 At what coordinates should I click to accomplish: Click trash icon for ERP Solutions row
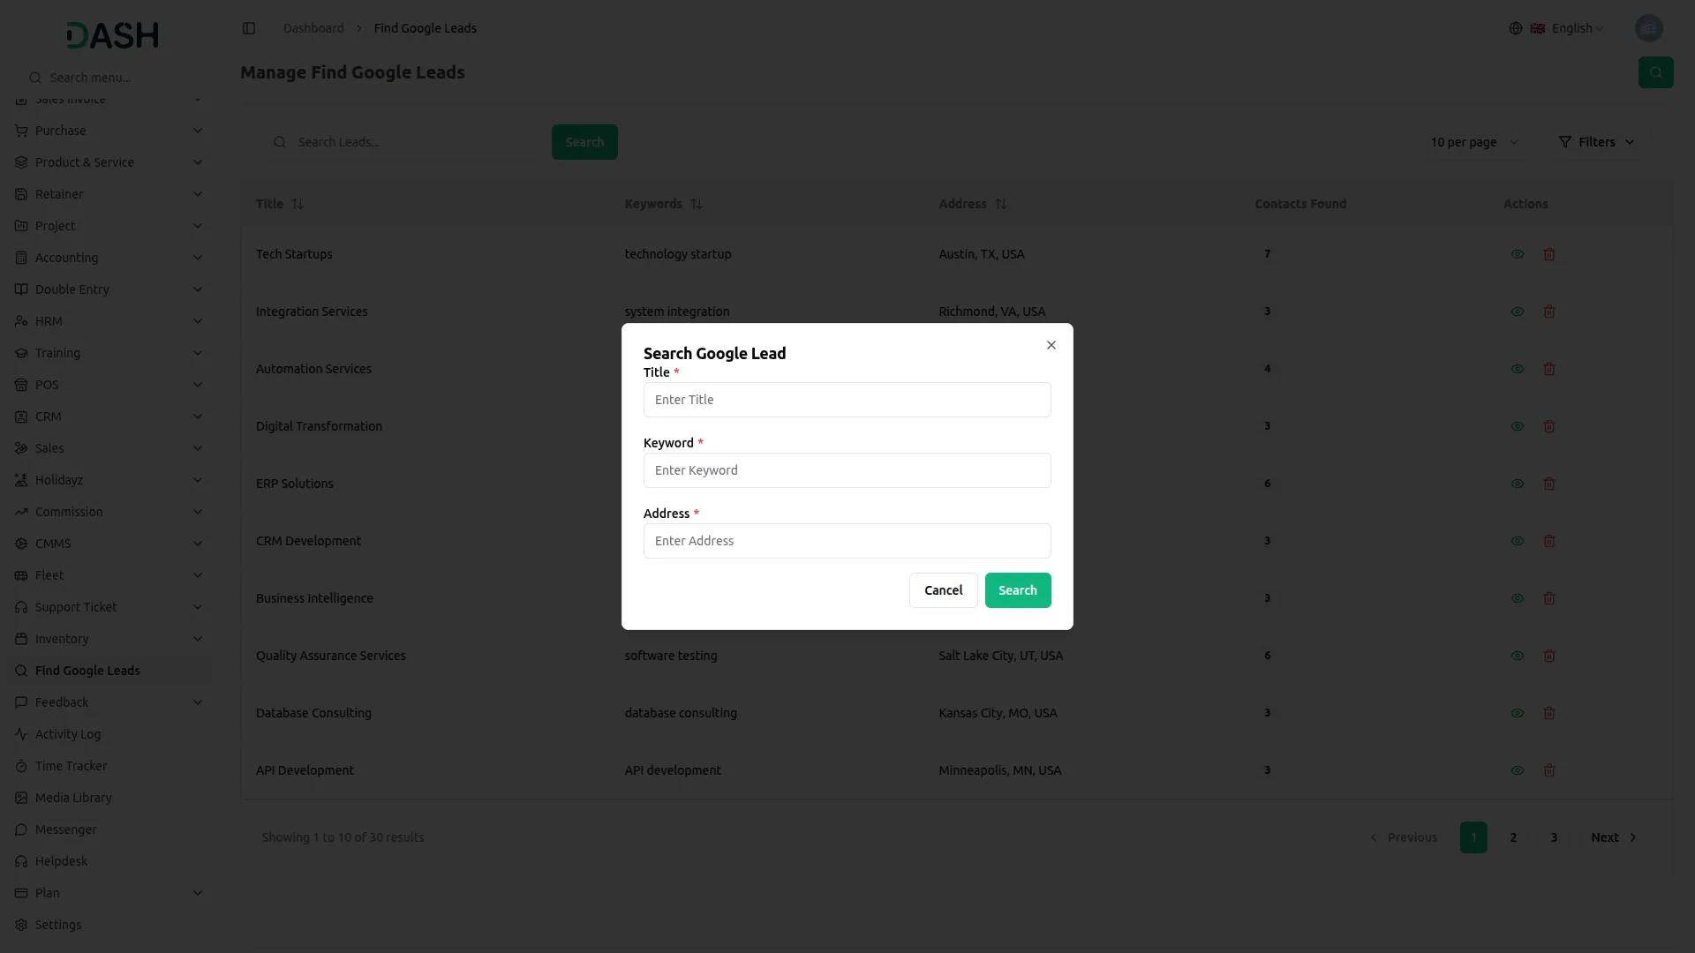pyautogui.click(x=1548, y=484)
